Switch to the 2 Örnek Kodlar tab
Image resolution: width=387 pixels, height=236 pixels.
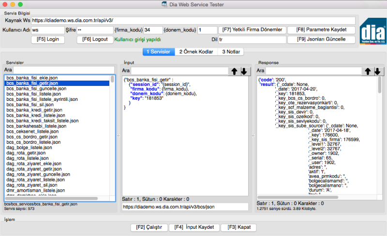pyautogui.click(x=196, y=52)
